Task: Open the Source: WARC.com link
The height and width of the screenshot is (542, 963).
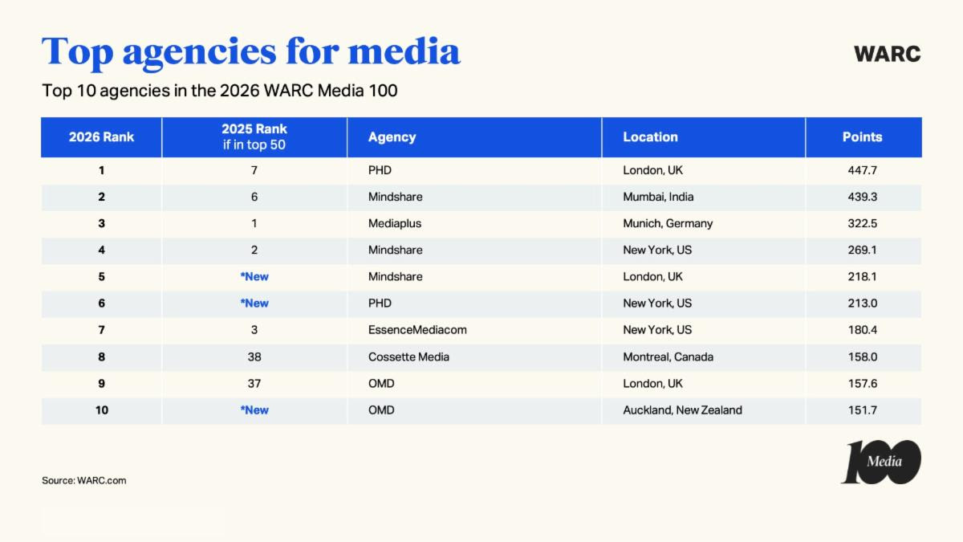Action: (x=83, y=480)
